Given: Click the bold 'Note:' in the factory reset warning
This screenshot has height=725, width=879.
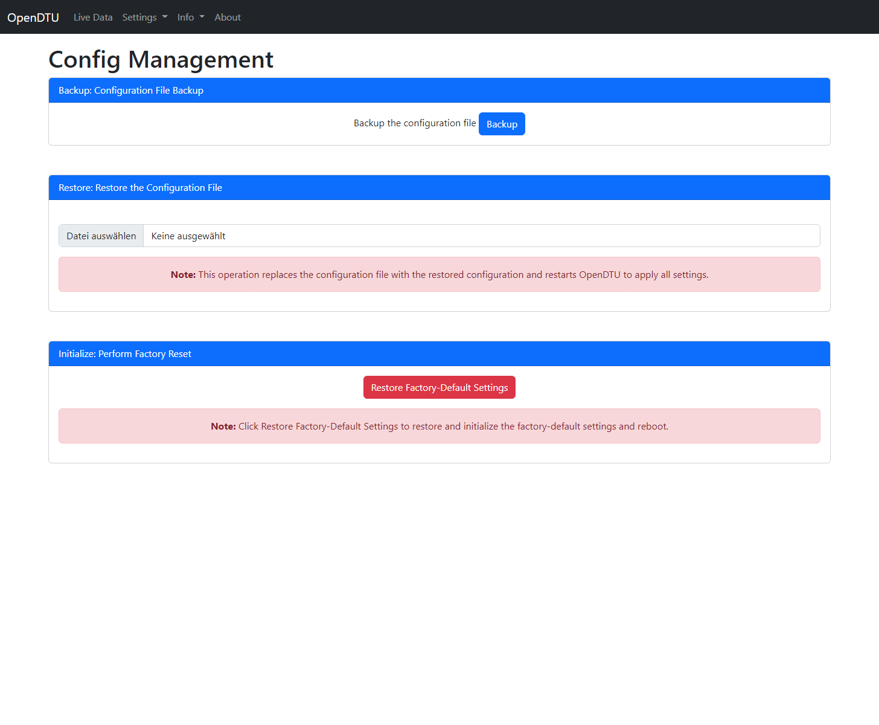Looking at the screenshot, I should [x=223, y=427].
